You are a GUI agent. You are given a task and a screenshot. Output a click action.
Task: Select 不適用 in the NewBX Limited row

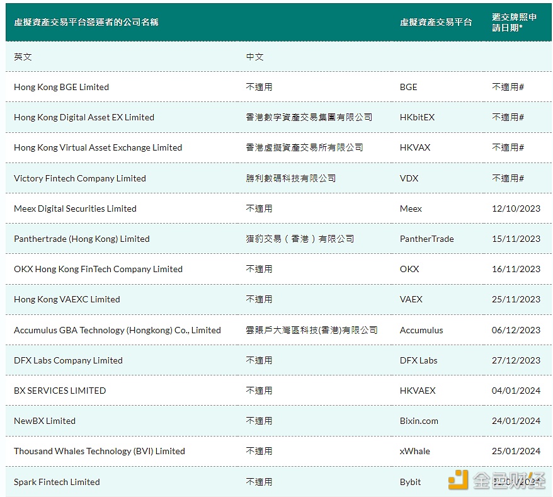(259, 421)
